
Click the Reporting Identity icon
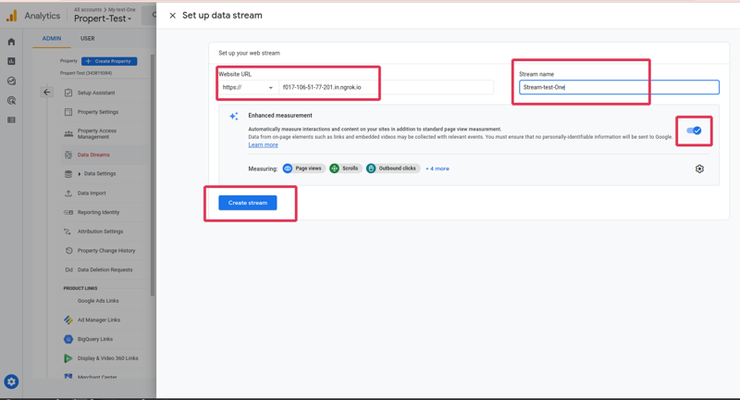(68, 213)
